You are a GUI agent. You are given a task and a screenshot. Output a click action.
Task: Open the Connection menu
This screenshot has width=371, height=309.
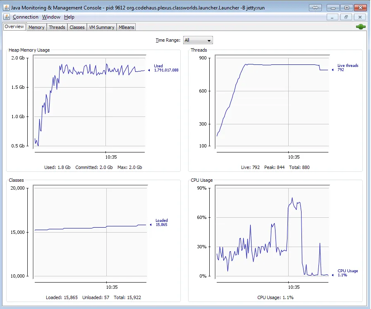coord(26,17)
